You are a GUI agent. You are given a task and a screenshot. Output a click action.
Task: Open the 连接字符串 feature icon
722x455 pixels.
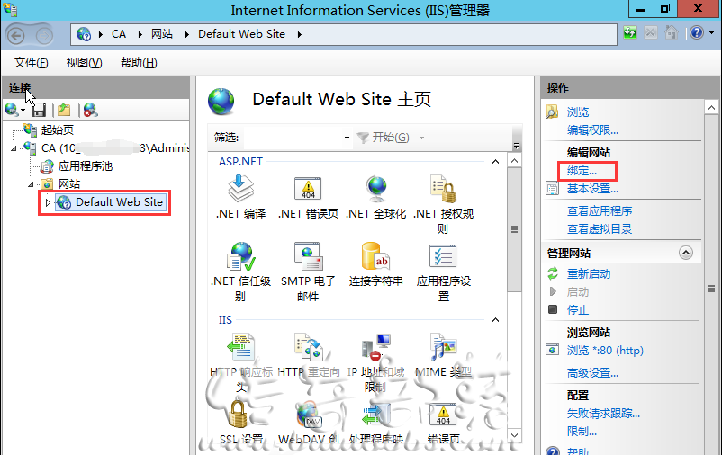375,256
